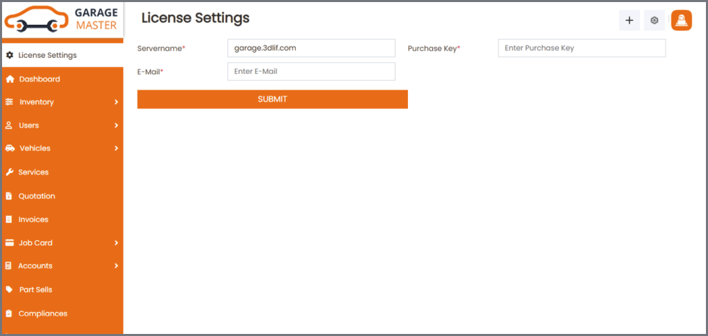Expand the Accounts submenu chevron
This screenshot has height=336, width=708.
[x=116, y=266]
